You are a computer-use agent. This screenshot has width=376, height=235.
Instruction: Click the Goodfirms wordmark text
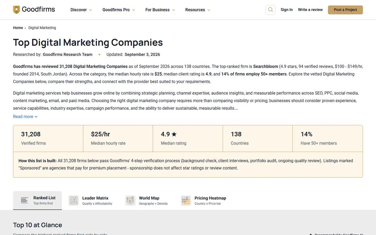[x=38, y=9]
